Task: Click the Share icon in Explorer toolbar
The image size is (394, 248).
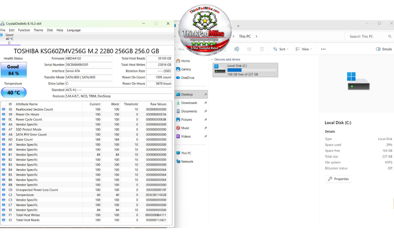Action: (x=249, y=49)
